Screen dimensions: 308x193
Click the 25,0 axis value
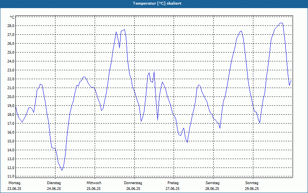pyautogui.click(x=11, y=52)
